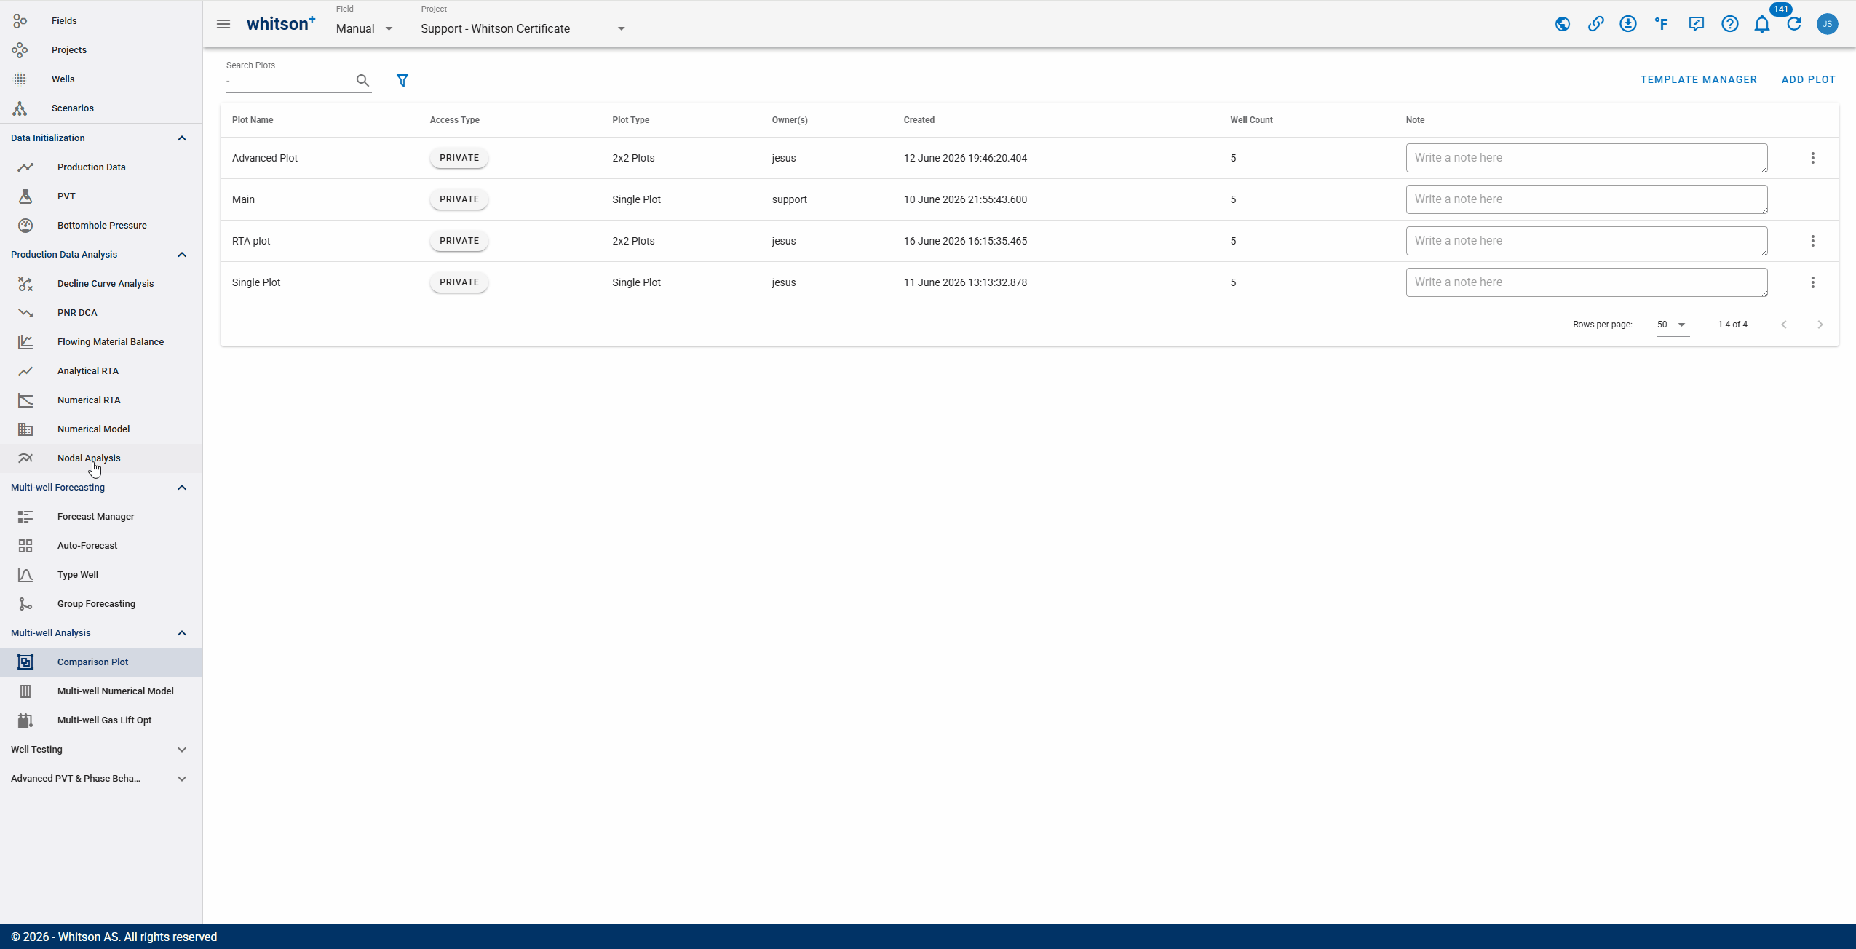
Task: Sort by Created column header
Action: click(919, 120)
